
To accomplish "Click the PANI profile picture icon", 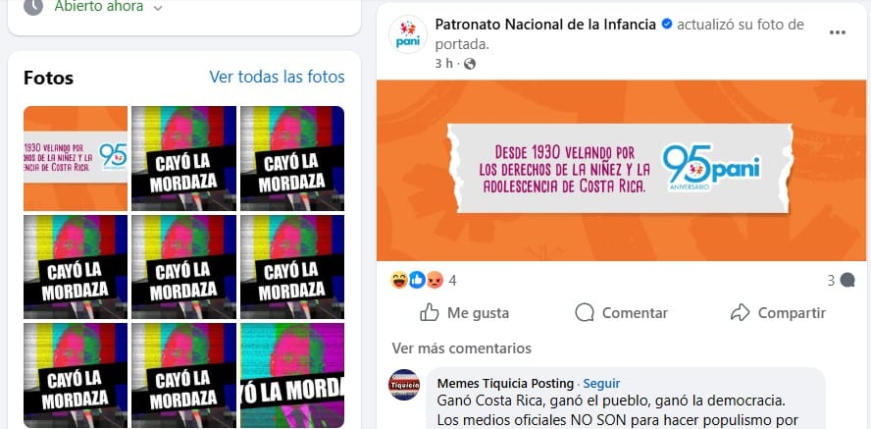I will 408,34.
